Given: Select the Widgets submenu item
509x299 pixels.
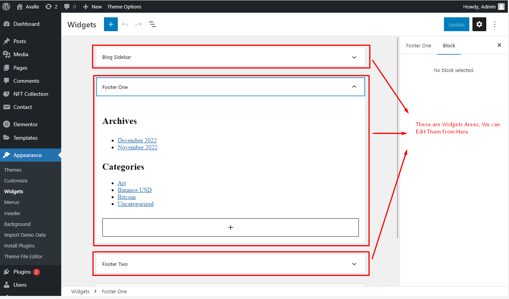Looking at the screenshot, I should coord(13,191).
